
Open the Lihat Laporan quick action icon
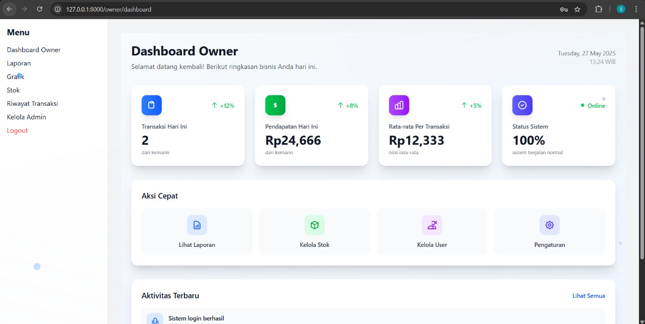197,225
